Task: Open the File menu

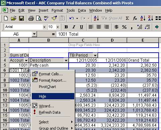Action: click(12, 10)
